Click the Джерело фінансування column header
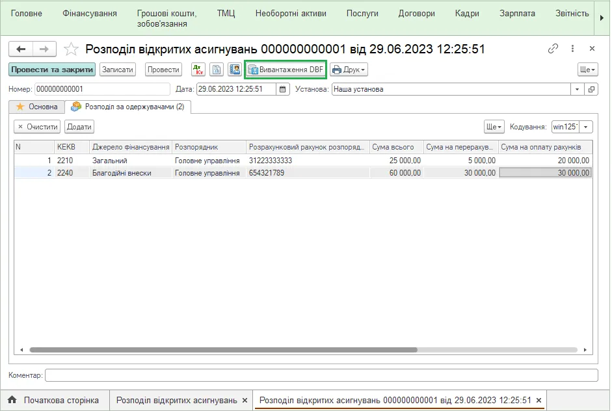 point(131,147)
